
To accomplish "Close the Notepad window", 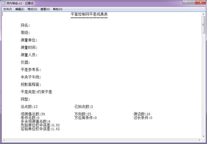I will [201, 3].
